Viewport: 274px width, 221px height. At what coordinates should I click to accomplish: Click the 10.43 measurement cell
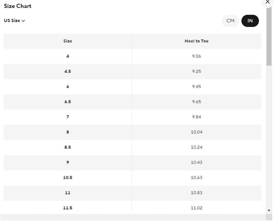pos(196,163)
